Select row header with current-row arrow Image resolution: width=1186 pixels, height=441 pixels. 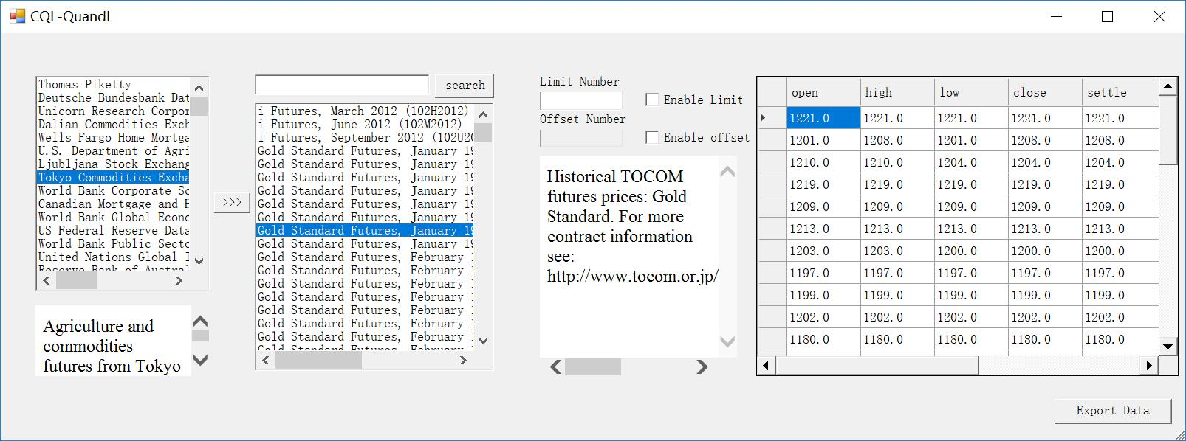tap(772, 118)
